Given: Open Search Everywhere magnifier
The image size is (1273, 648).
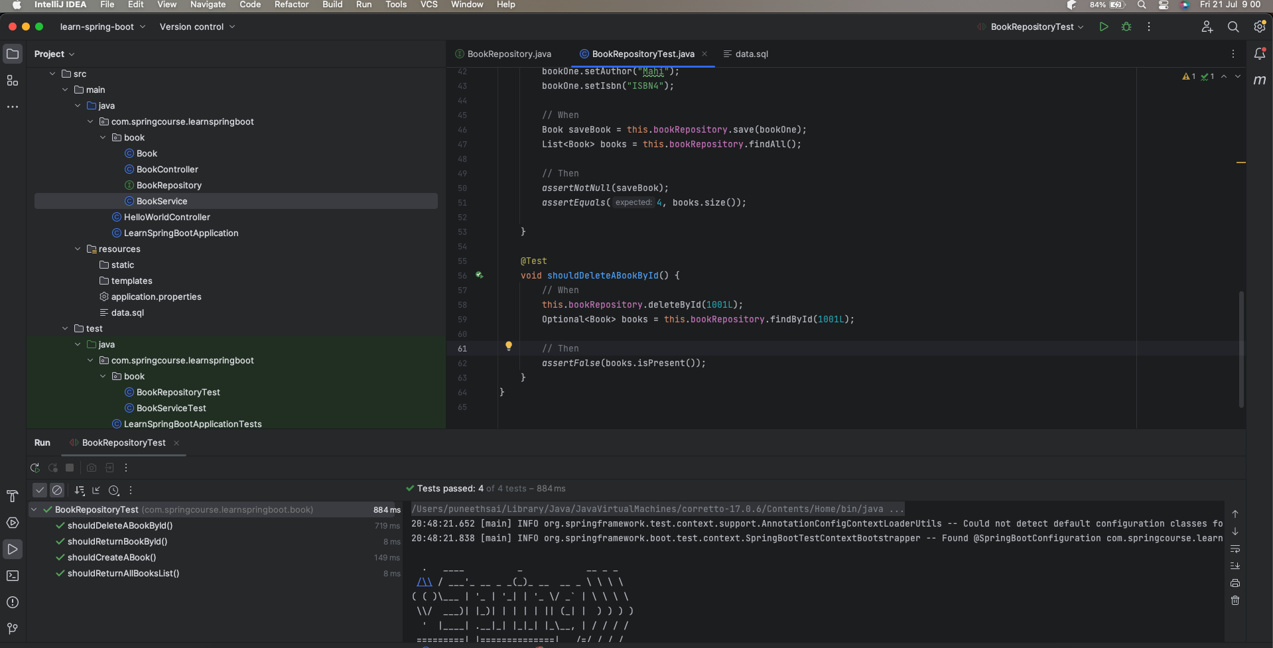Looking at the screenshot, I should [1233, 27].
